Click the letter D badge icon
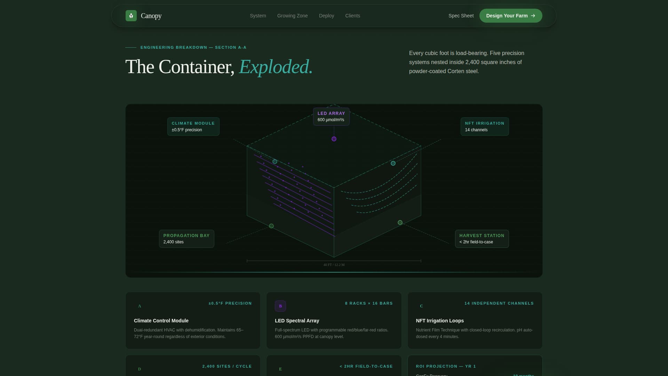This screenshot has height=376, width=668. click(x=140, y=369)
